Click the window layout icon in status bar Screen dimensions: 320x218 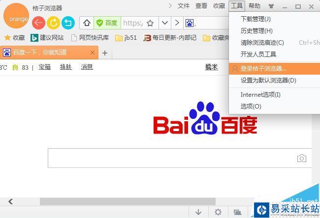237,212
